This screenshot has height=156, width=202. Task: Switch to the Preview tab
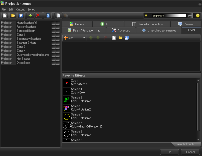186,24
